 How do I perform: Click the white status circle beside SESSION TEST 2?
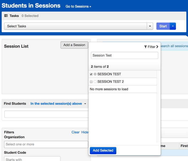(95, 82)
